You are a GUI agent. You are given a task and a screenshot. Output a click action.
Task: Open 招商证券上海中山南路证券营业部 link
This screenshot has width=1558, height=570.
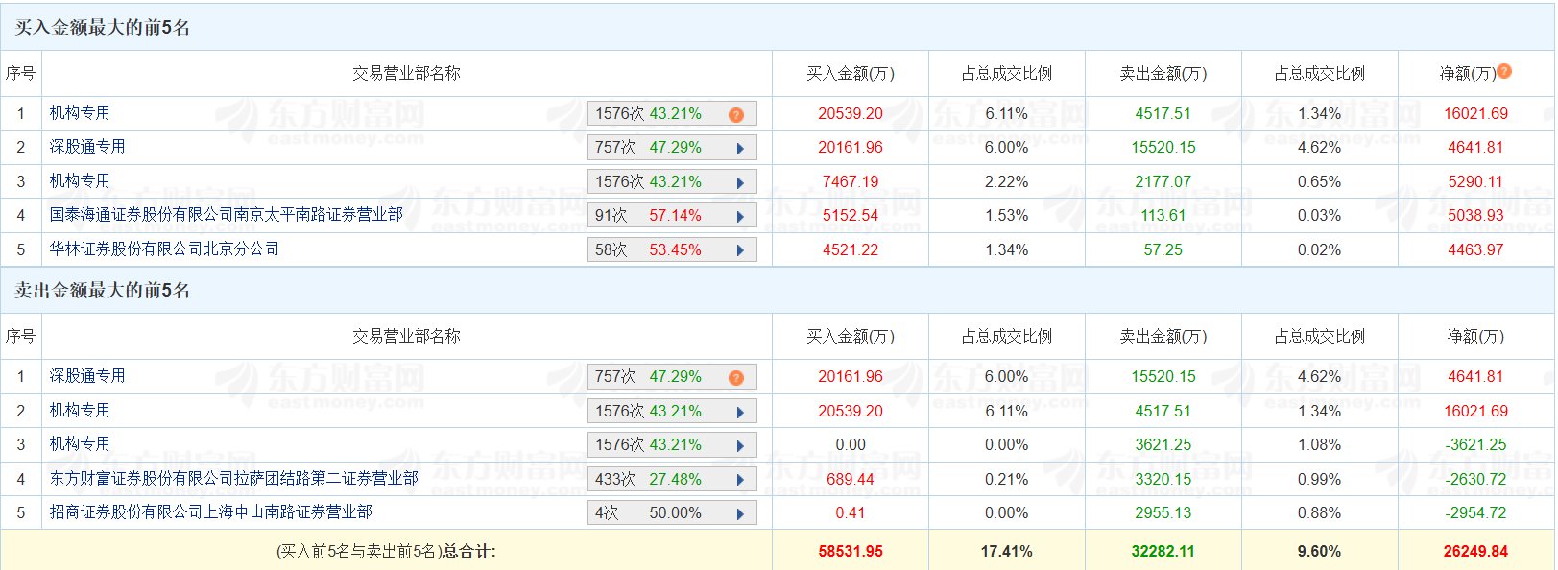coord(211,512)
